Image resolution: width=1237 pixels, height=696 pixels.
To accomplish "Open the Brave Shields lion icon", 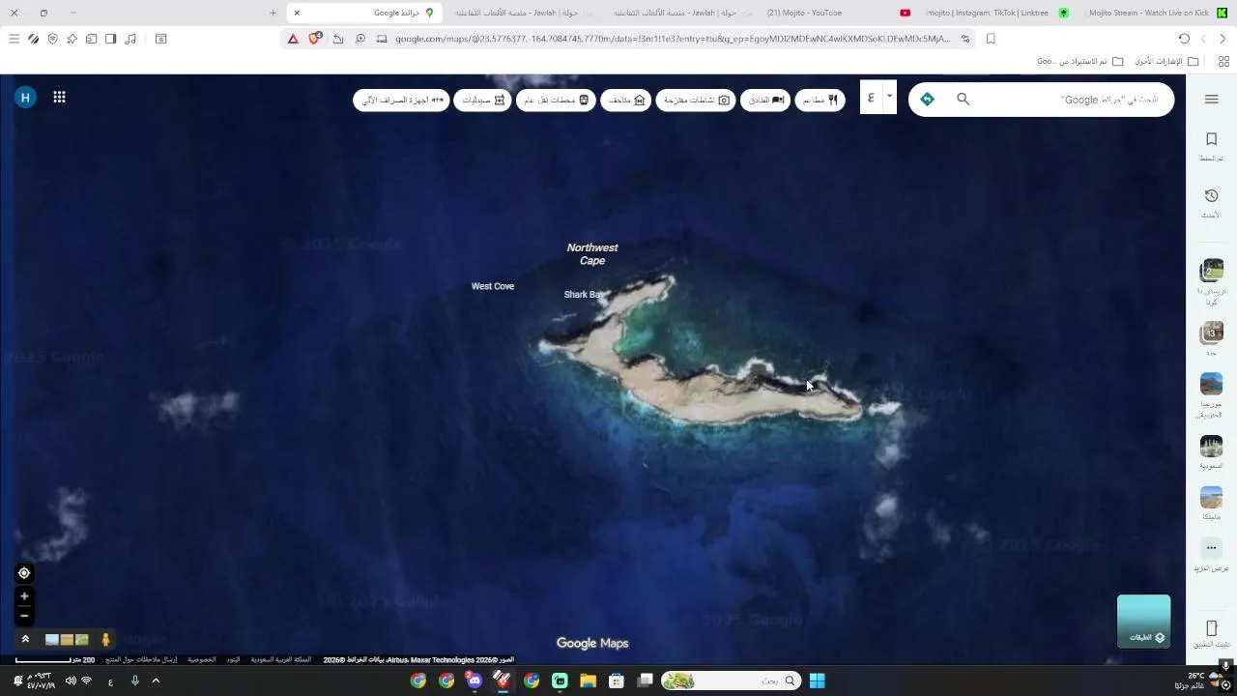I will (315, 39).
